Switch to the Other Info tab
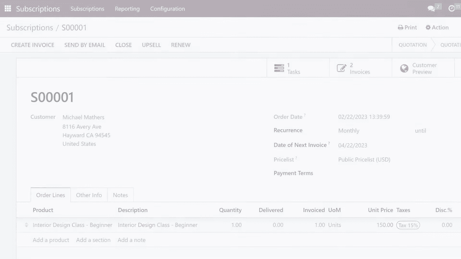461x259 pixels. point(89,195)
